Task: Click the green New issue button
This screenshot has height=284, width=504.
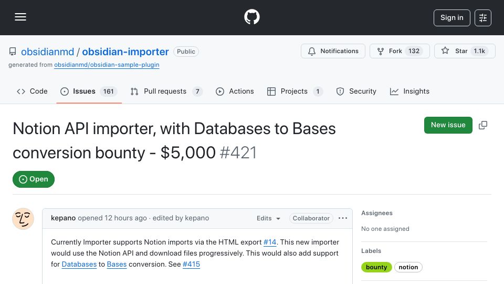Action: [x=448, y=125]
